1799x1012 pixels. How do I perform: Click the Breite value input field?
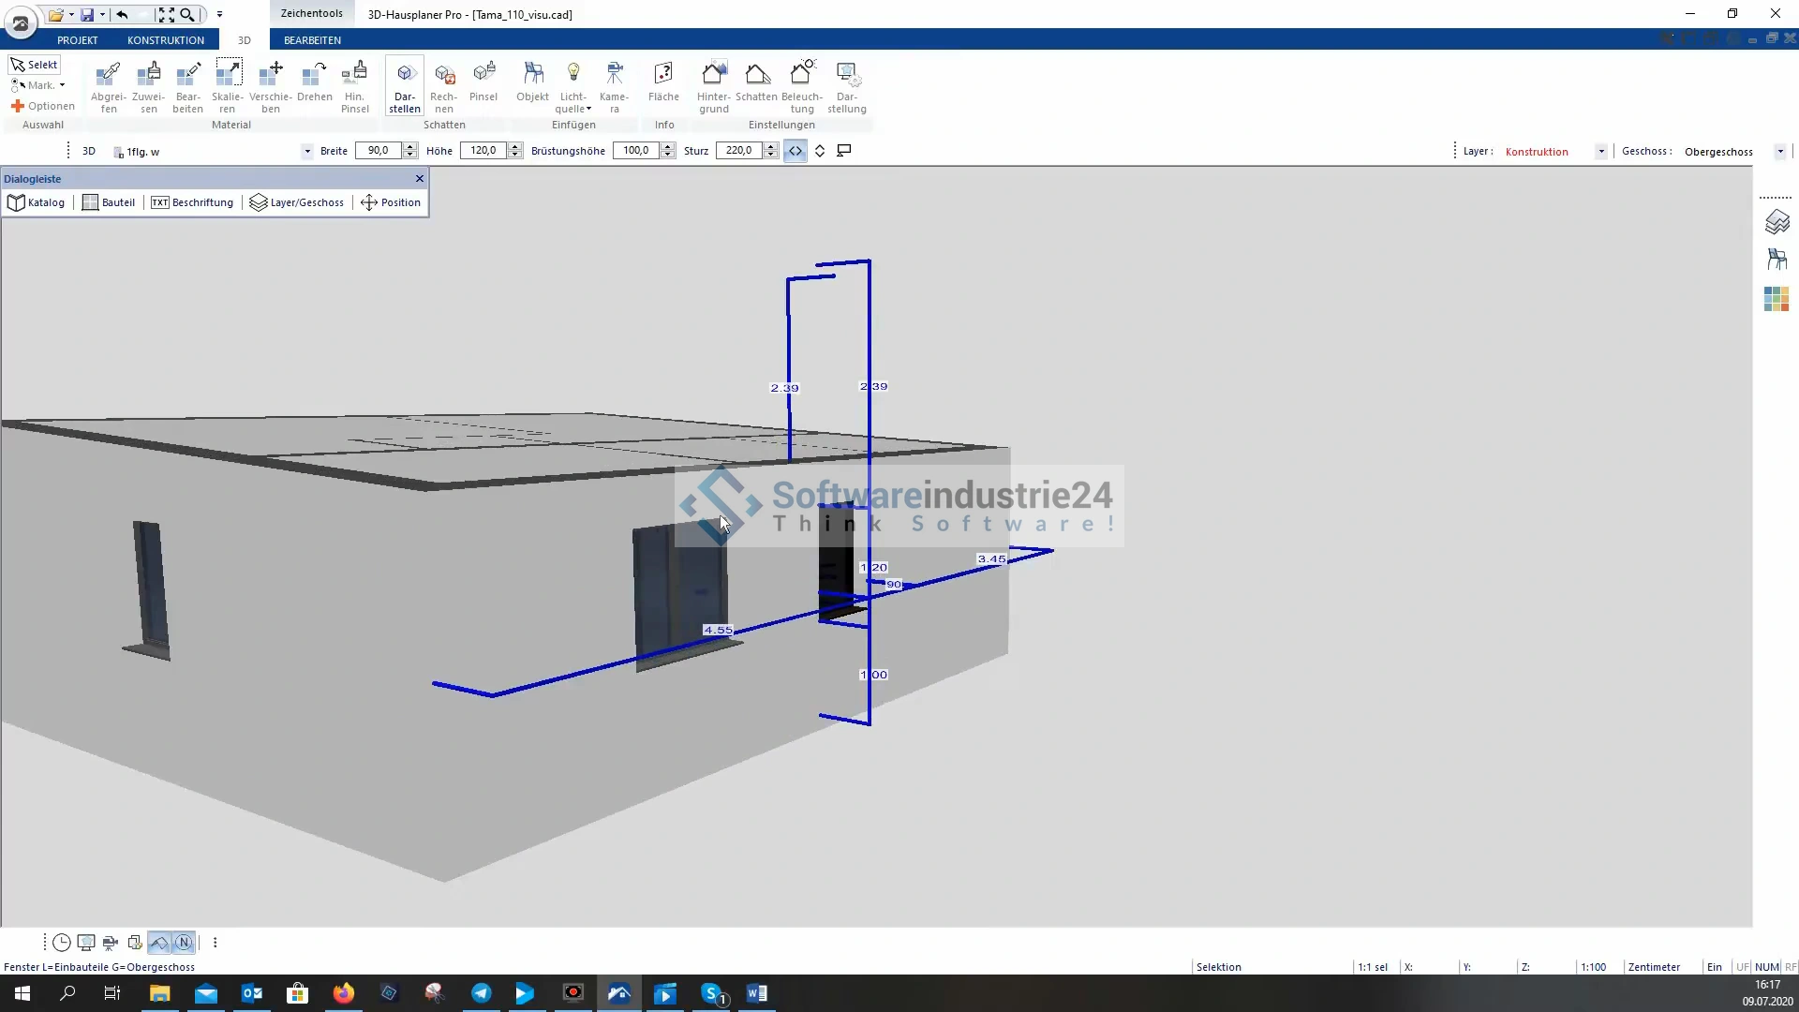(378, 151)
